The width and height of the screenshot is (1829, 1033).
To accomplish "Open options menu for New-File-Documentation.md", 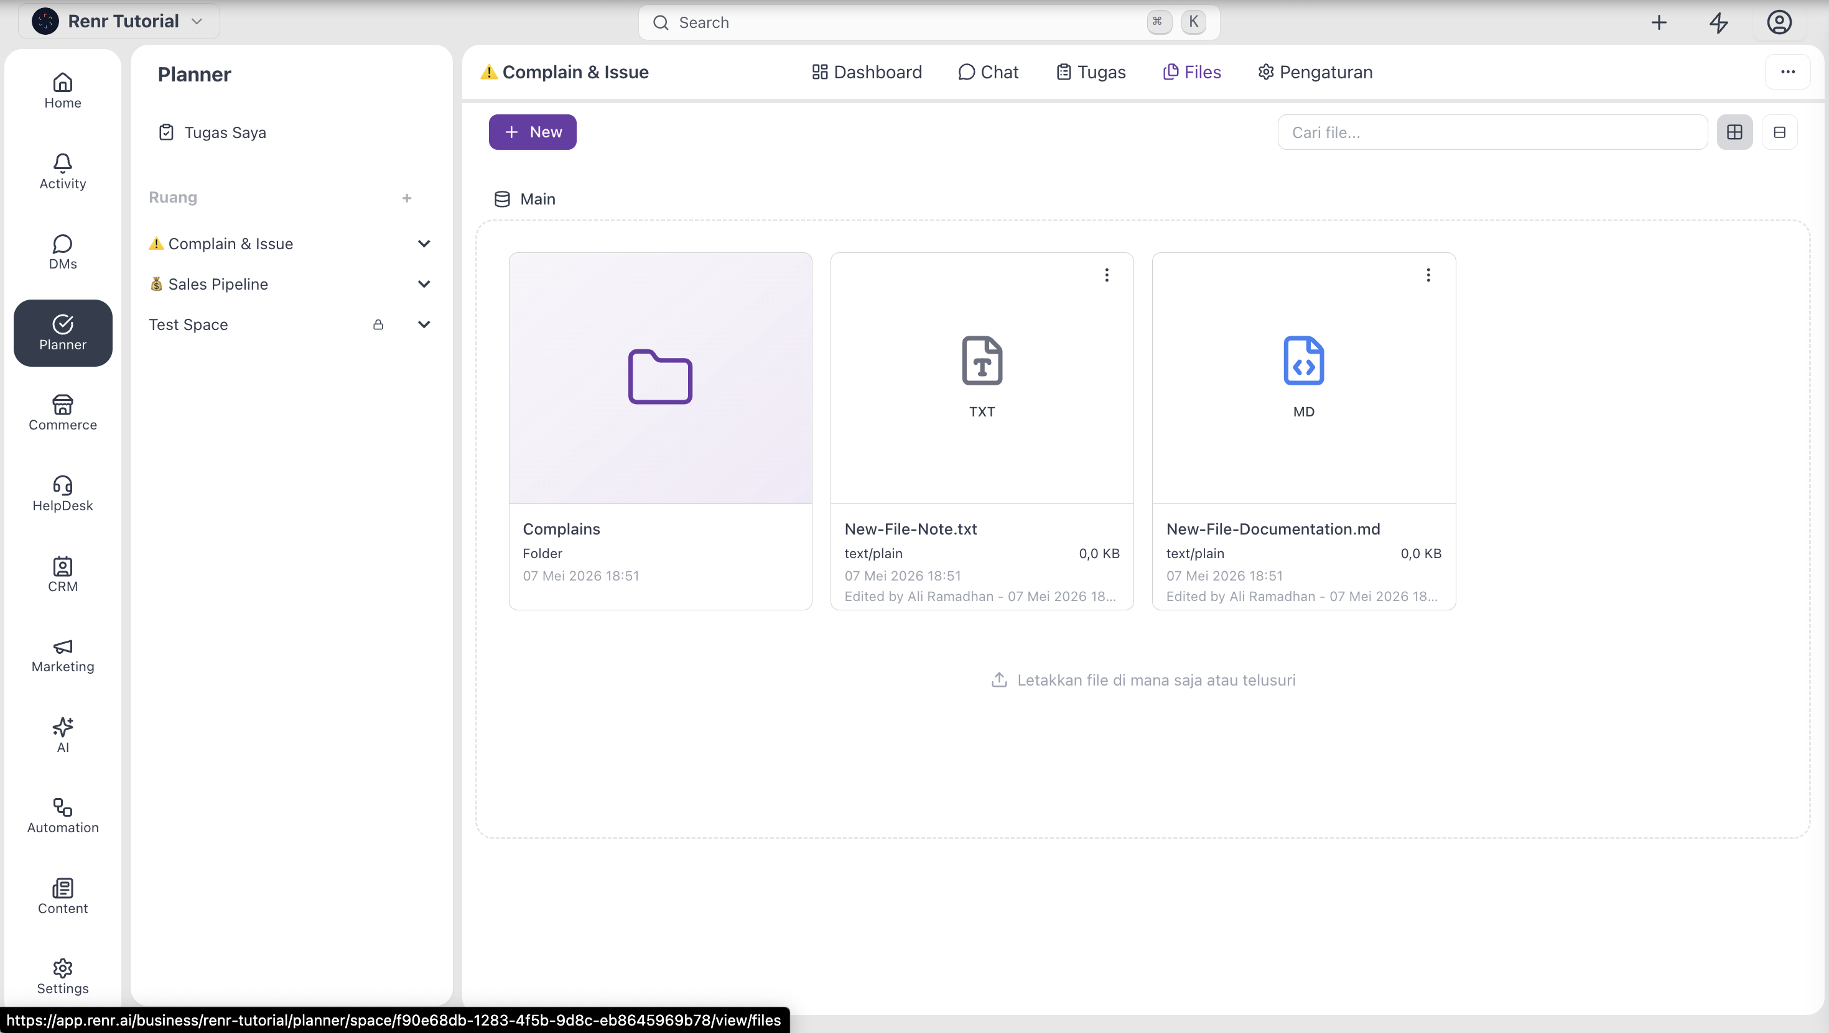I will pos(1428,275).
